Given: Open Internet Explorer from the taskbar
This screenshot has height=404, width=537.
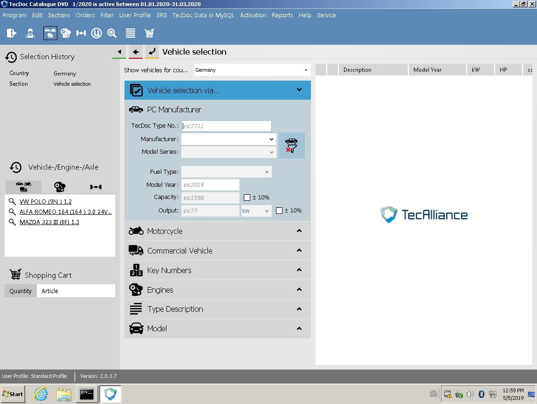Looking at the screenshot, I should pos(41,394).
